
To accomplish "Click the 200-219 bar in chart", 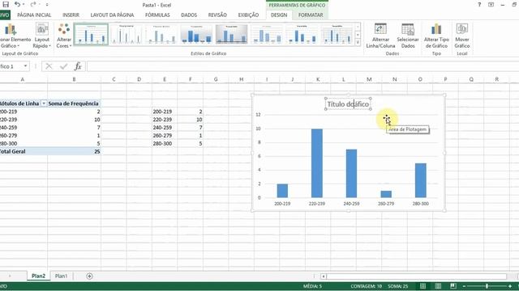I will coord(282,191).
